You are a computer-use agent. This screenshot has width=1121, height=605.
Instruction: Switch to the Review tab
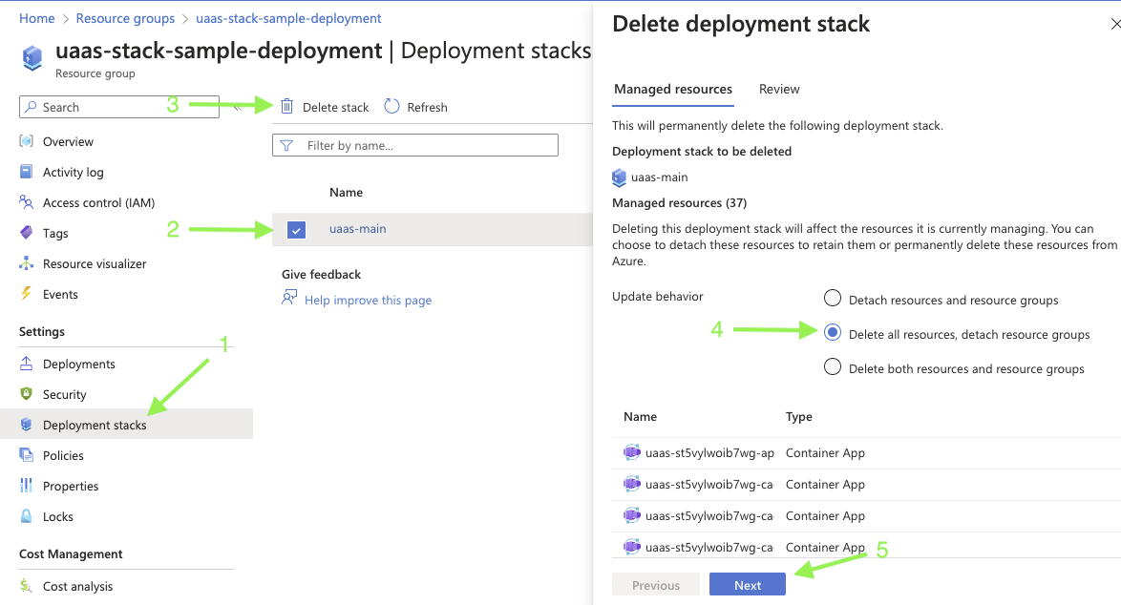click(779, 90)
